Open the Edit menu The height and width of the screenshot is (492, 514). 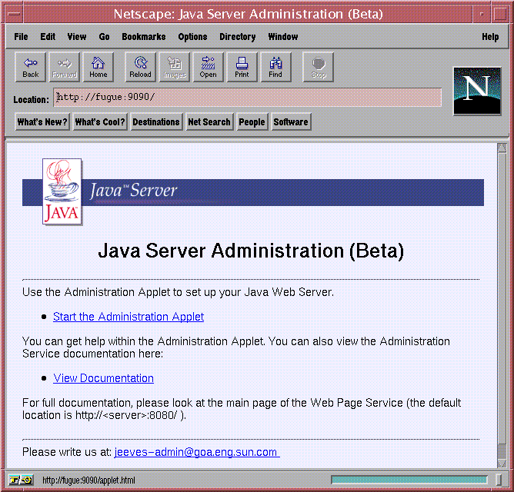(48, 37)
